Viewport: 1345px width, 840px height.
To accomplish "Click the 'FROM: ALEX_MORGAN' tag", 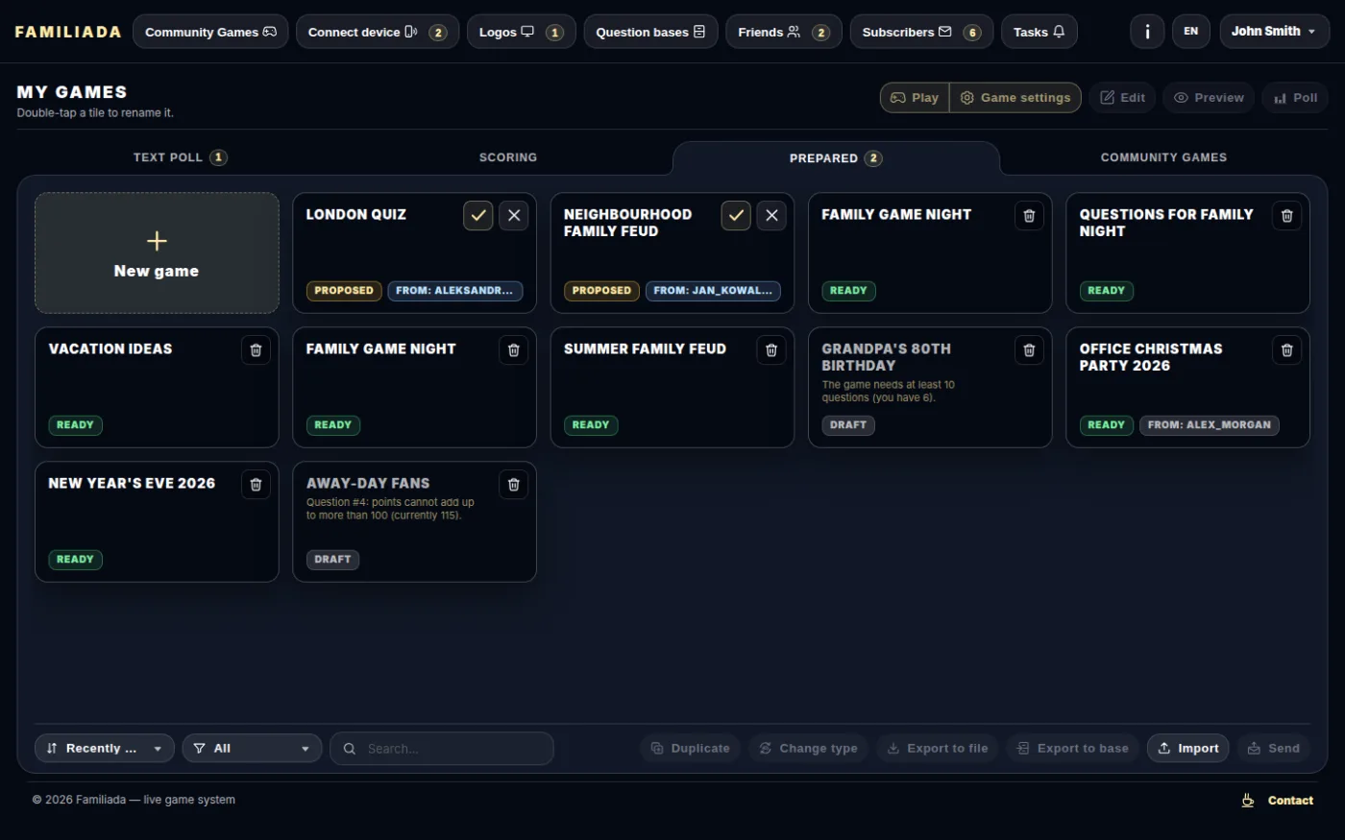I will click(x=1209, y=425).
